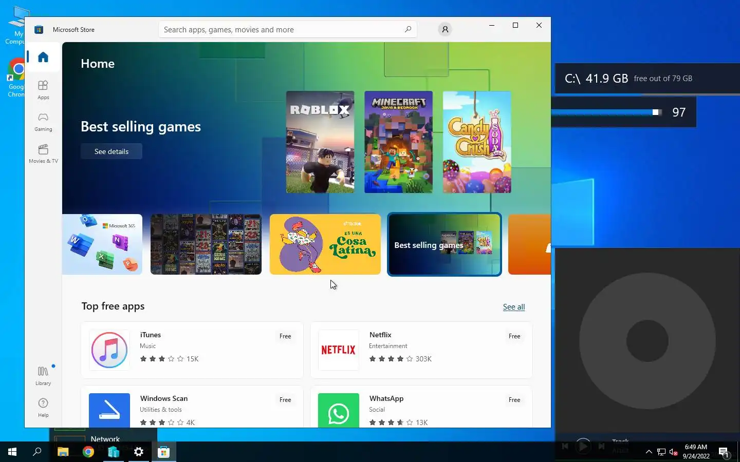Click the 97 volume value on the gadget
Image resolution: width=740 pixels, height=462 pixels.
pos(679,112)
